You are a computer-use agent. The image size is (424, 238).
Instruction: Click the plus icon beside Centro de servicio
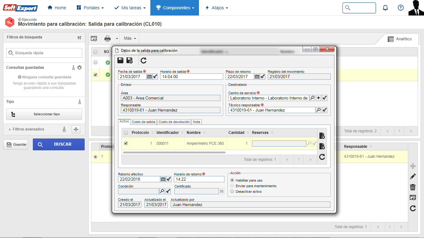click(318, 98)
